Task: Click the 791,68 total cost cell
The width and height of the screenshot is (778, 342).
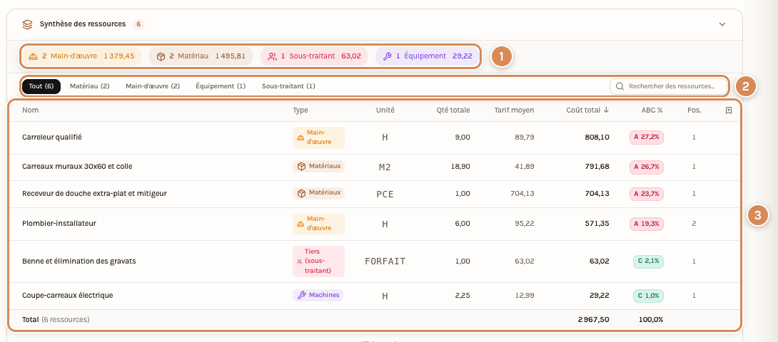Action: [597, 167]
